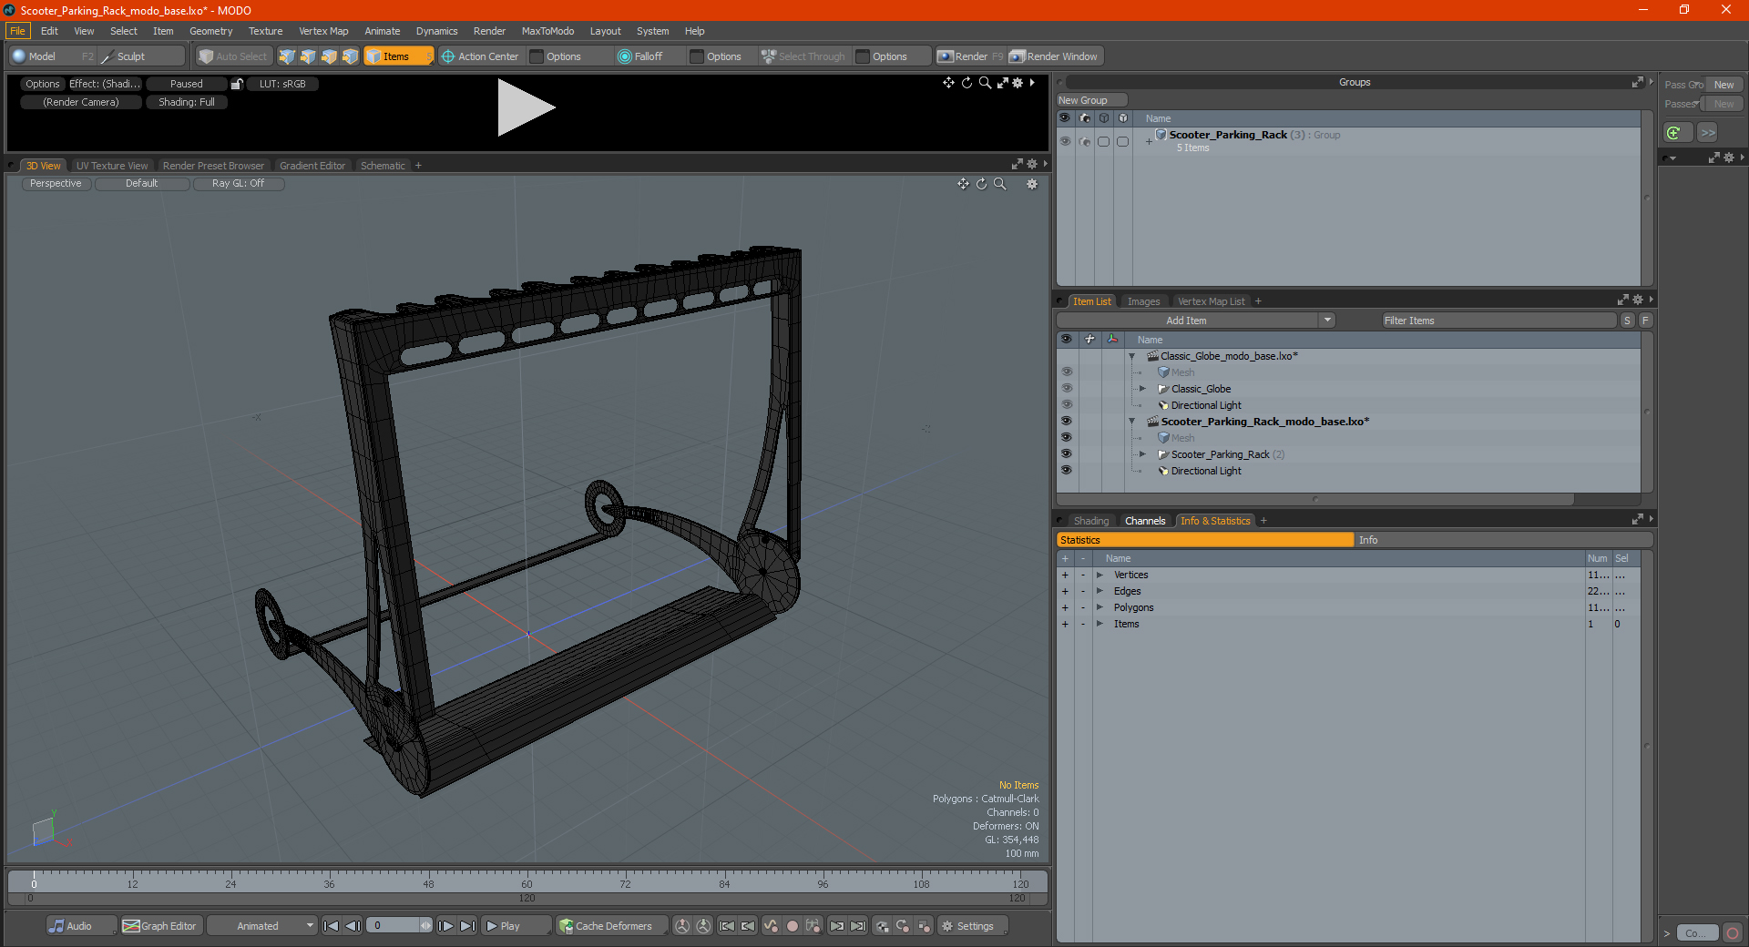Open the Vertex Map menu
The height and width of the screenshot is (947, 1749).
(x=323, y=31)
